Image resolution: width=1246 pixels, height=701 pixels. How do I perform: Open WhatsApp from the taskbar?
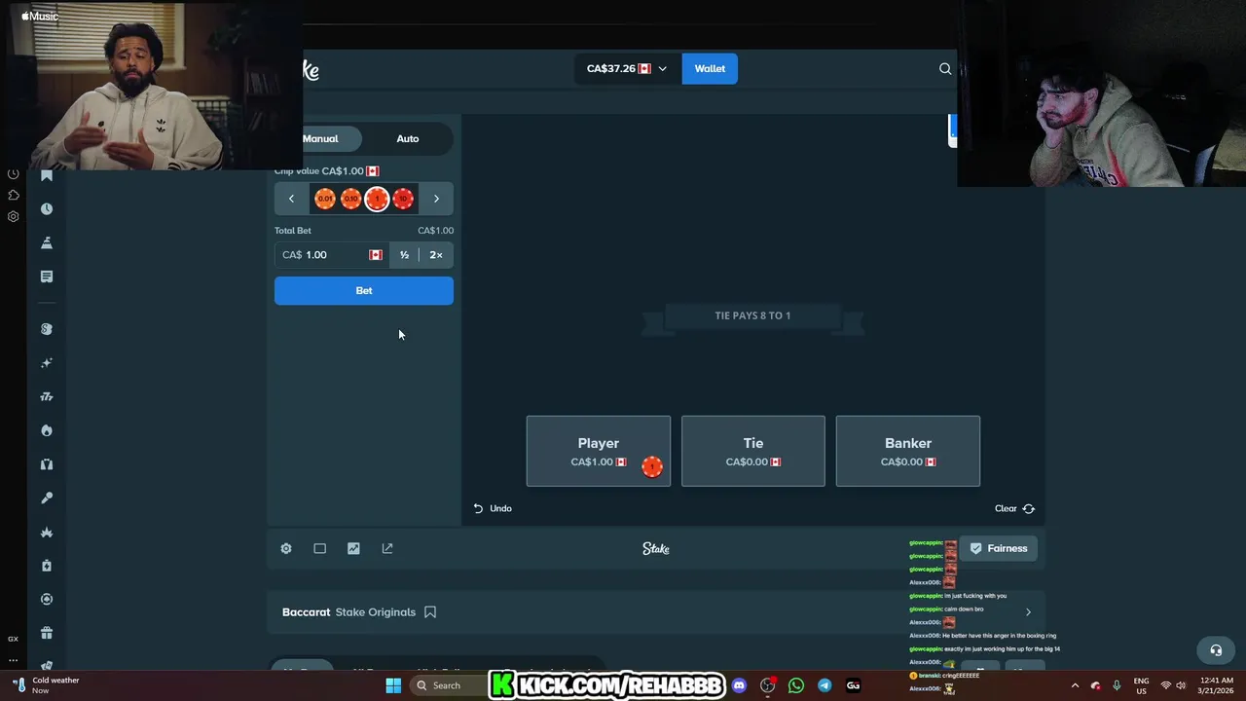click(x=796, y=685)
